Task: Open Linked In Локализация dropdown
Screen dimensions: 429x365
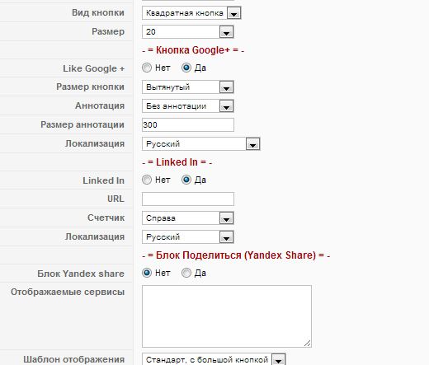Action: point(188,237)
